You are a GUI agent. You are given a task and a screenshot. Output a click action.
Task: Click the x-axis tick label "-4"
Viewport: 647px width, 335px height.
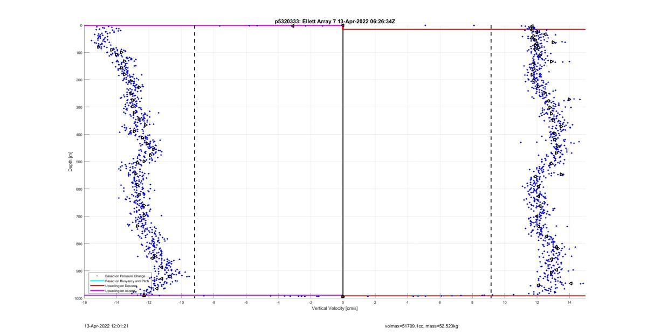pyautogui.click(x=278, y=302)
